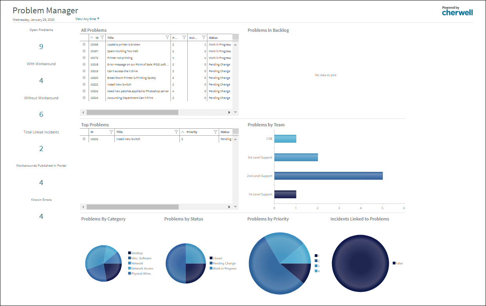
Task: Toggle Priority sort arrow in Top Problems
Action: tap(182, 132)
